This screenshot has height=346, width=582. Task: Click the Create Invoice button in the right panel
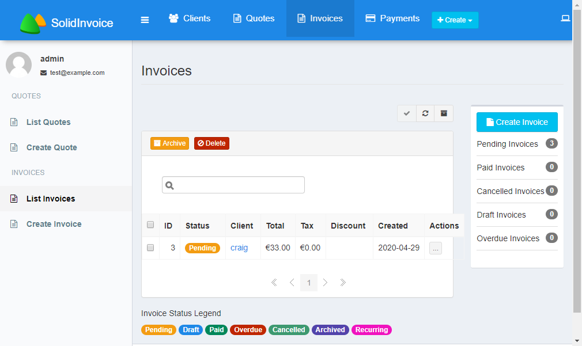point(516,121)
